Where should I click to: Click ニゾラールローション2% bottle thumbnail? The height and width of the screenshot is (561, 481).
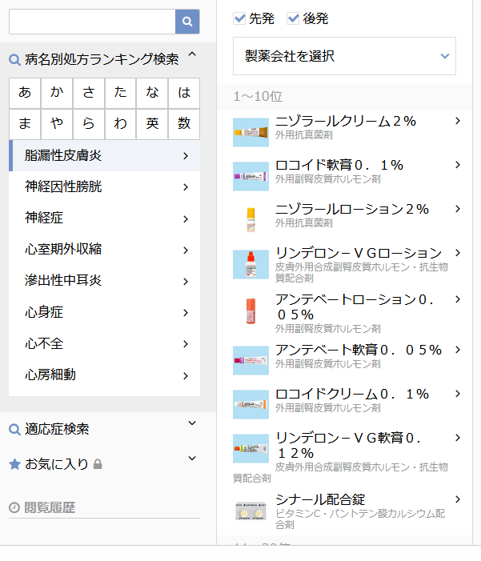click(251, 220)
